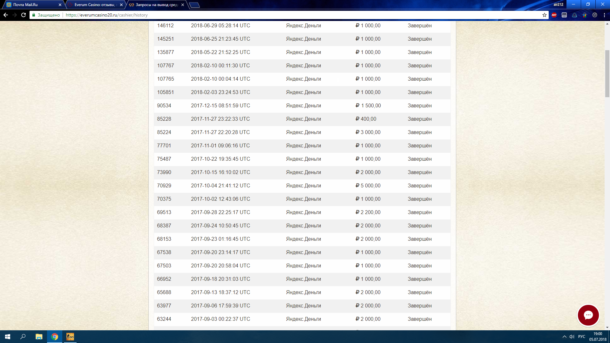610x343 pixels.
Task: Open the red live chat bubble
Action: tap(588, 315)
